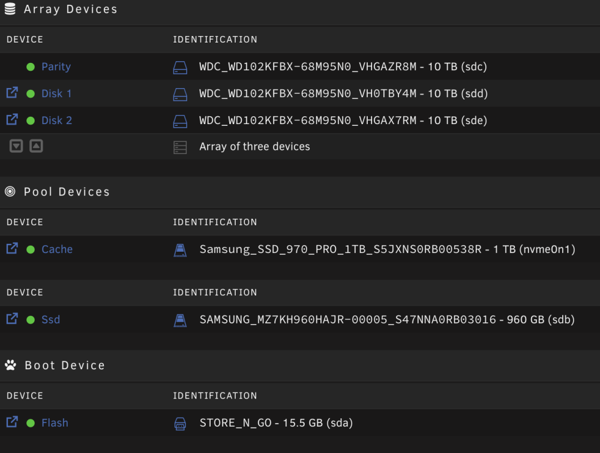Click the green status dot for Ssd
The image size is (600, 453).
tap(31, 320)
